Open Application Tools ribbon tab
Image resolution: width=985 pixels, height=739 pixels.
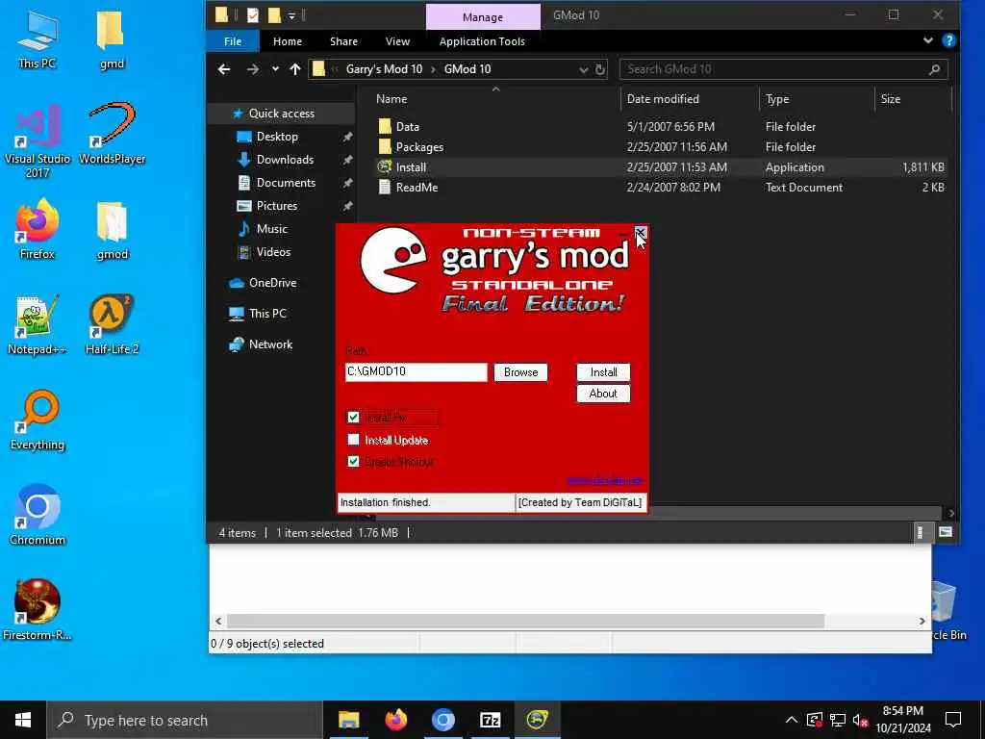pos(482,41)
